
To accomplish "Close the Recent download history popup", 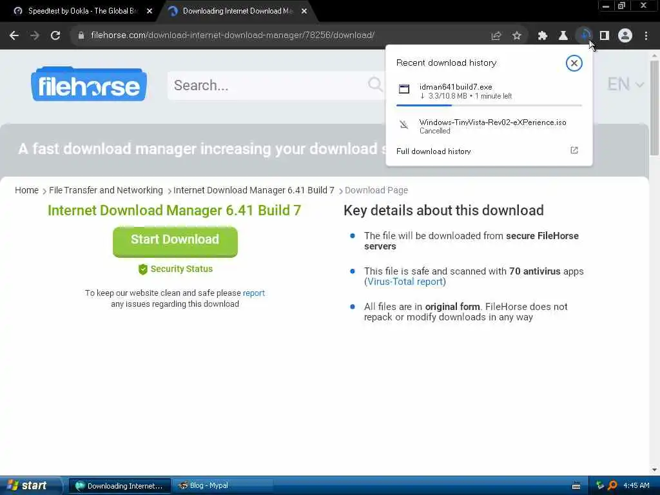I will (574, 63).
